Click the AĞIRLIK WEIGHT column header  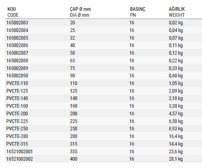coord(177,12)
